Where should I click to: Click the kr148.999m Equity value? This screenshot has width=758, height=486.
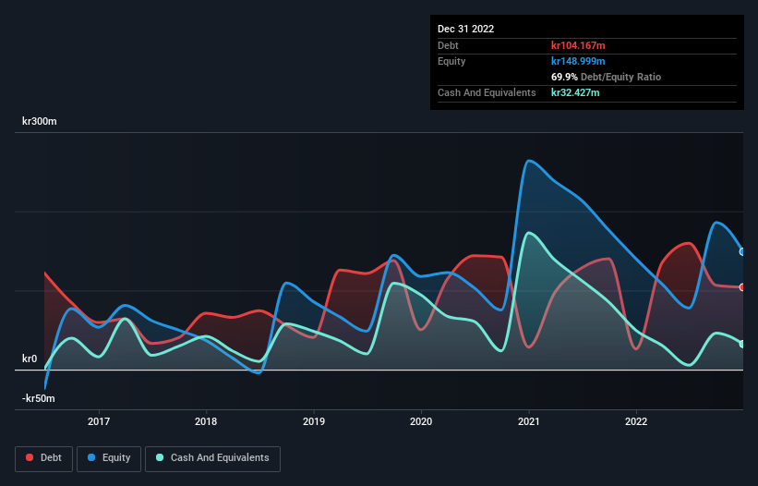578,61
